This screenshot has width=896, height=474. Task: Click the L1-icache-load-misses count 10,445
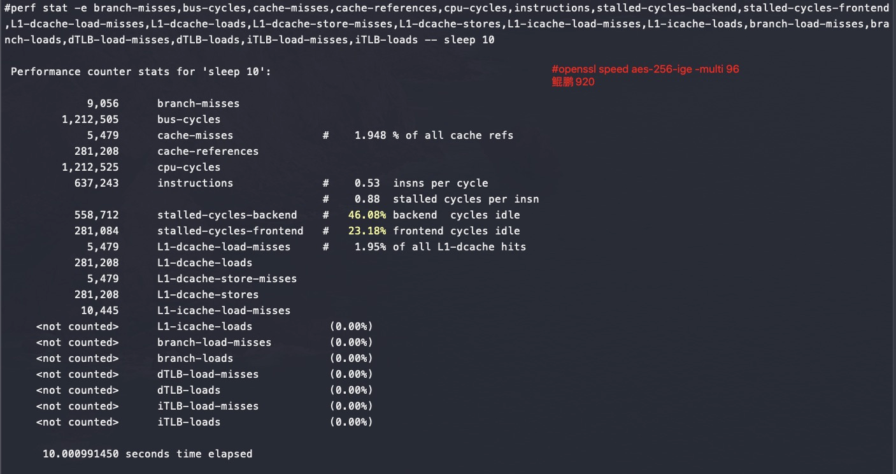click(99, 310)
